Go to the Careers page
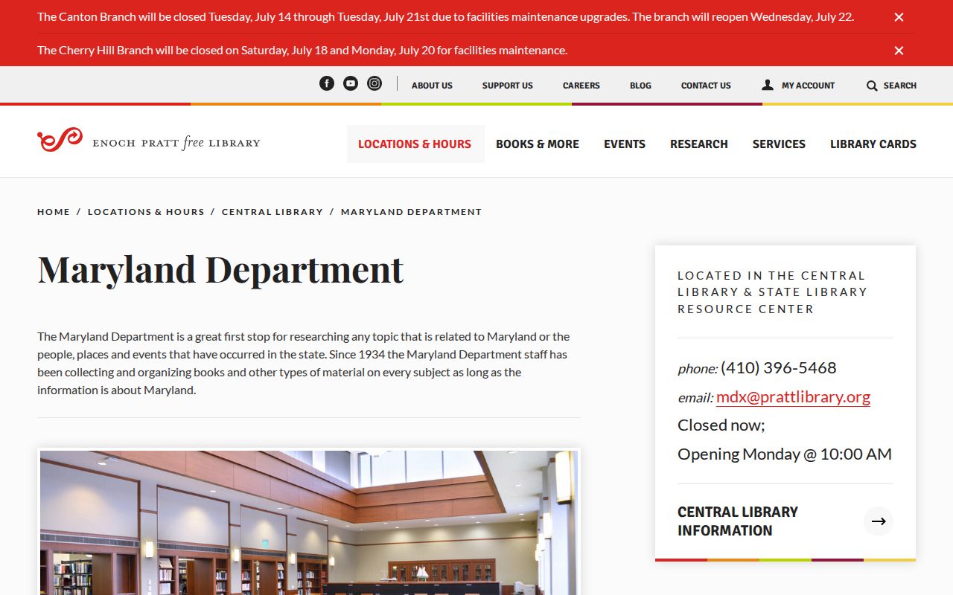Viewport: 953px width, 595px height. point(581,86)
